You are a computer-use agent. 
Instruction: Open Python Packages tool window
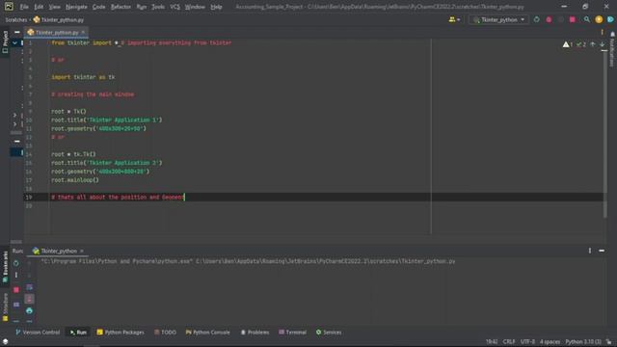pyautogui.click(x=121, y=333)
